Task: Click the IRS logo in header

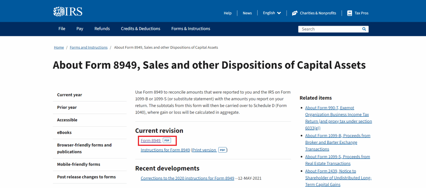Action: pyautogui.click(x=68, y=12)
